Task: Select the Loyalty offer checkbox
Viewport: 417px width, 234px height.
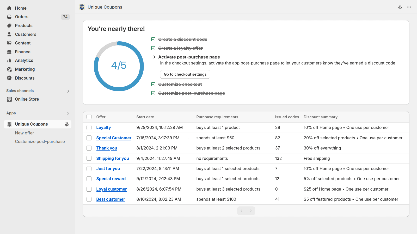Action: [x=89, y=127]
